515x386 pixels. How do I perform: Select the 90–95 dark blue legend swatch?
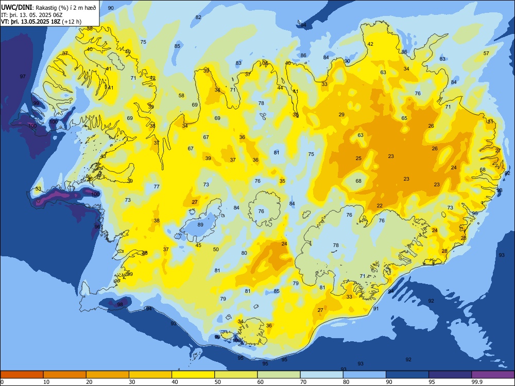(407, 375)
